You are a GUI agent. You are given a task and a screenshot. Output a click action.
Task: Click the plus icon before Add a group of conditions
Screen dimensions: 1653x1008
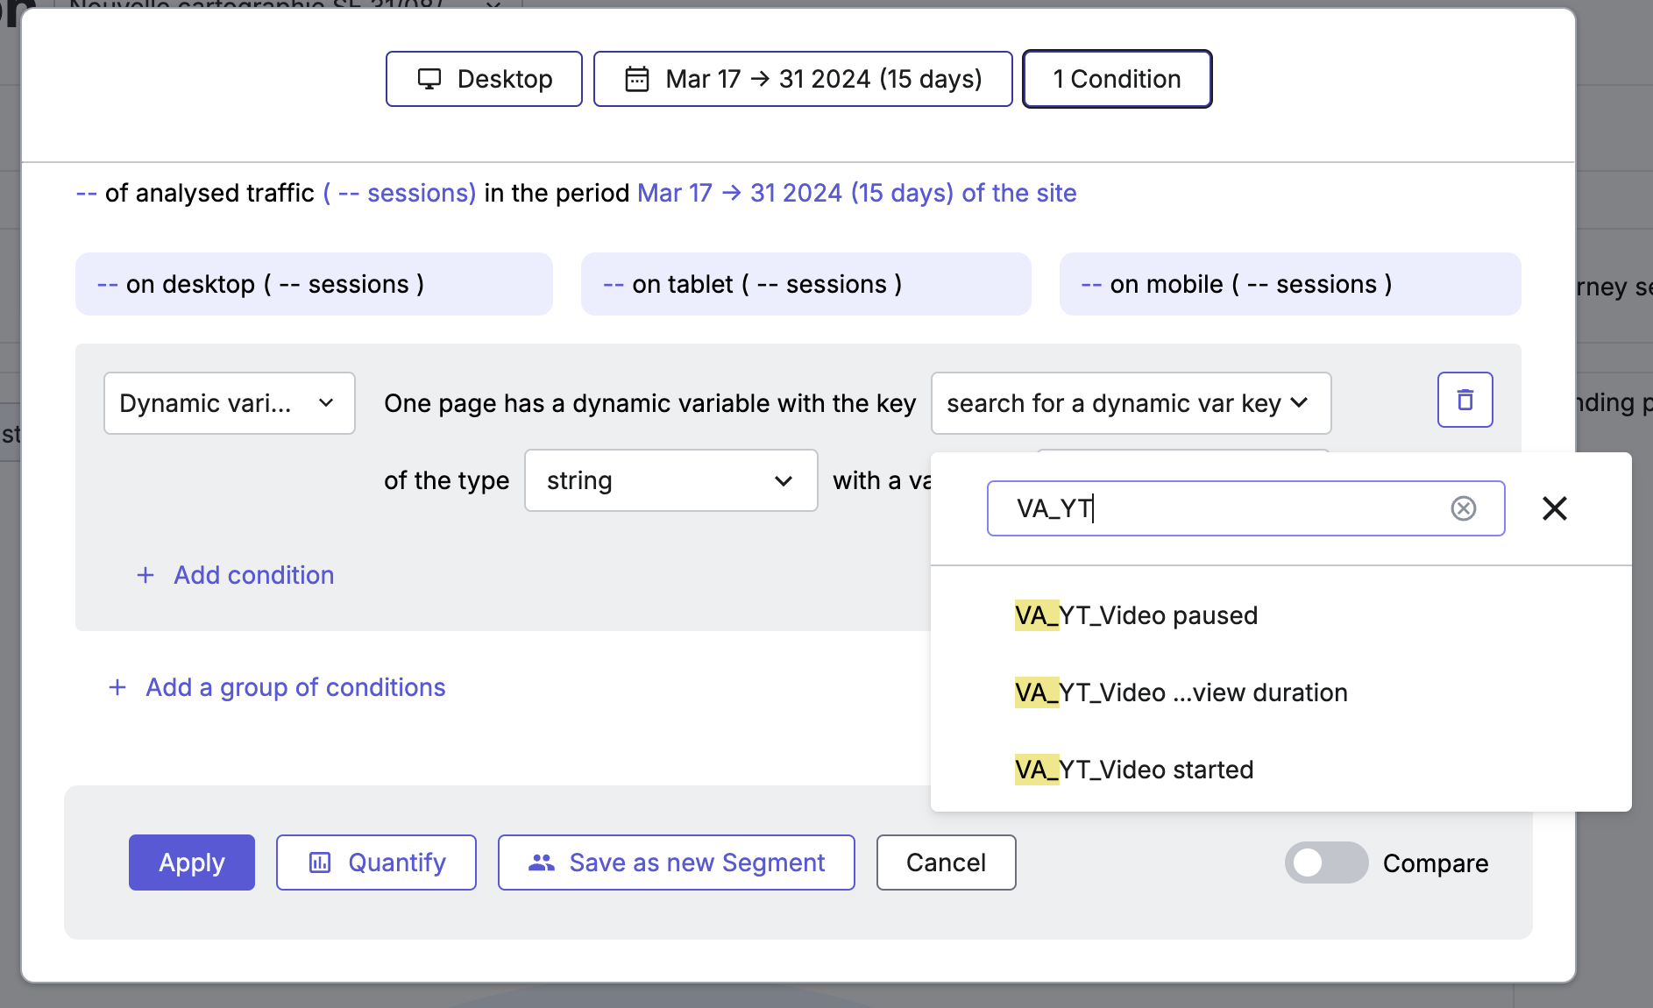pyautogui.click(x=117, y=687)
